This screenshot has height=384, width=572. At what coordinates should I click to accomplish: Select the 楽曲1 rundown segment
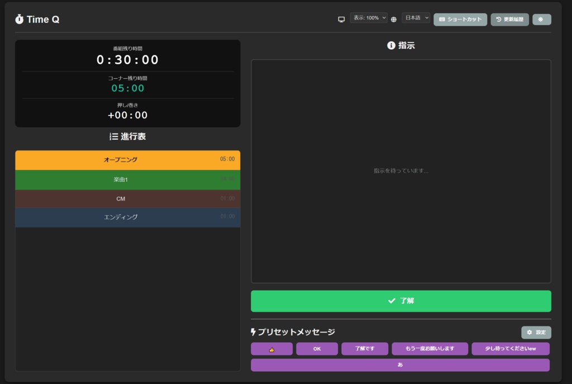tap(127, 179)
